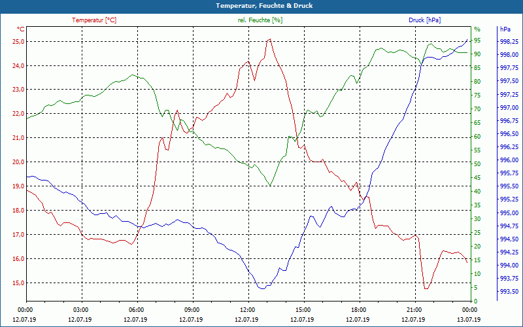Click the blue pressure curve's lowest point
Viewport: 523px width, 327px height.
point(263,288)
